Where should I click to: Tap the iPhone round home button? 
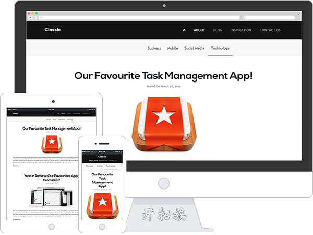(102, 227)
